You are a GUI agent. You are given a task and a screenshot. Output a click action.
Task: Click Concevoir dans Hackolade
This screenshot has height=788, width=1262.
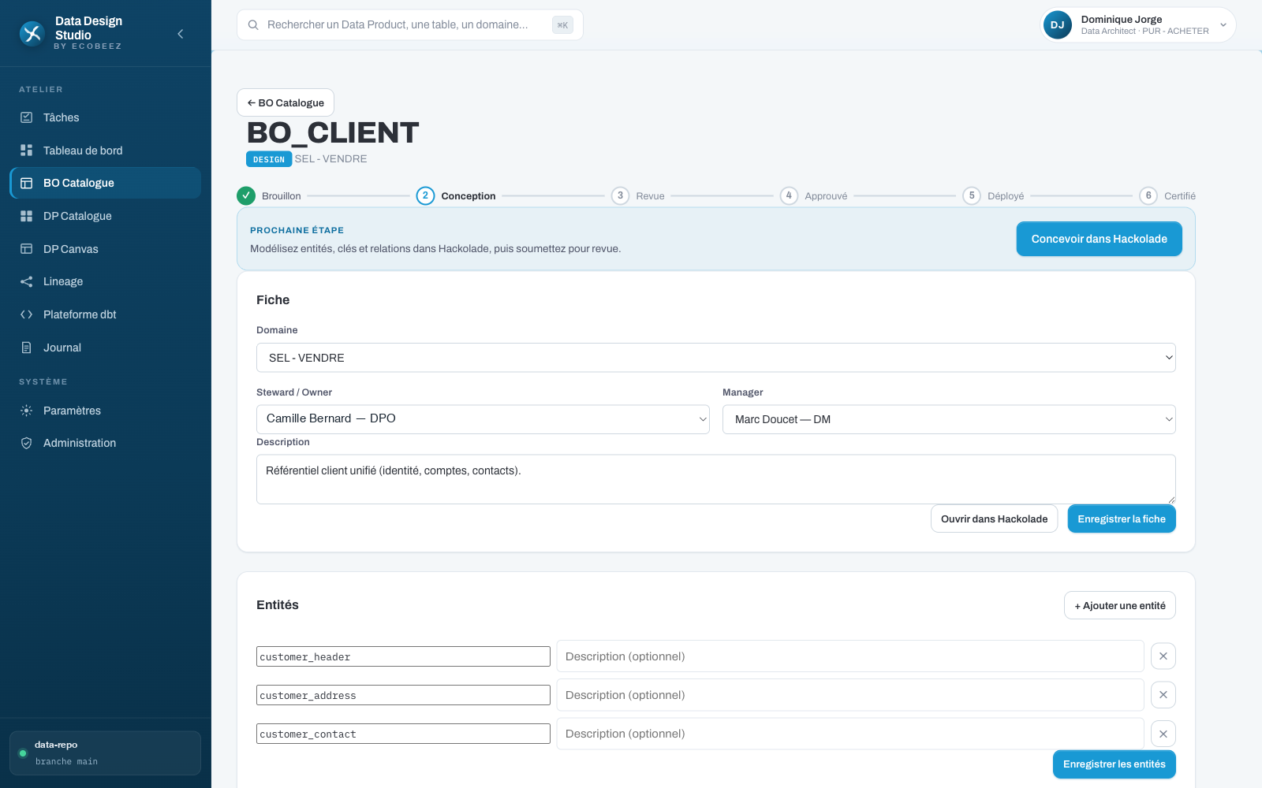coord(1099,239)
